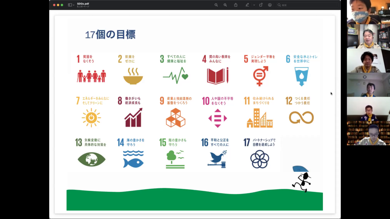
Task: Select second participant video with glasses
Action: pos(368,36)
